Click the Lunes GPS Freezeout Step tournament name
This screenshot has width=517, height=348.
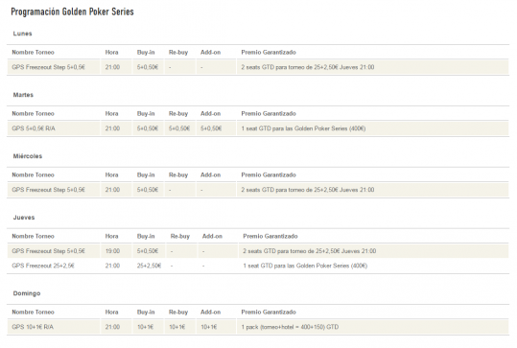pyautogui.click(x=49, y=67)
